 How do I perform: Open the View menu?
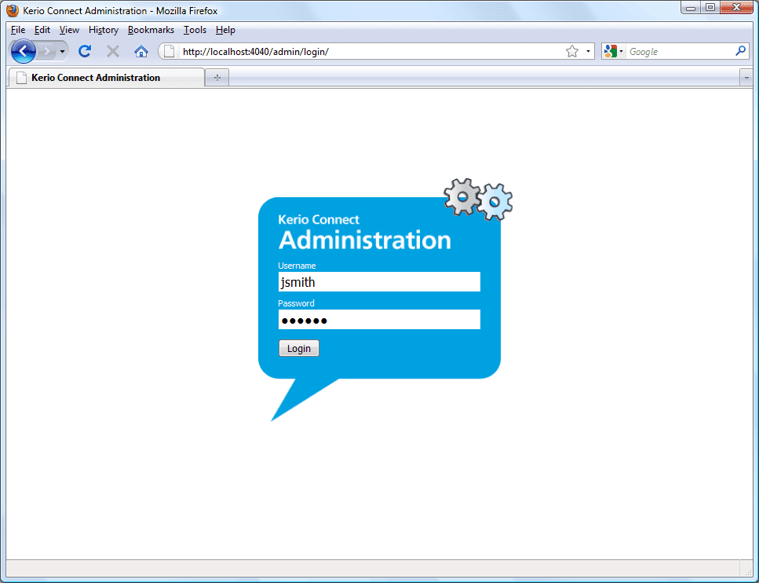click(69, 30)
